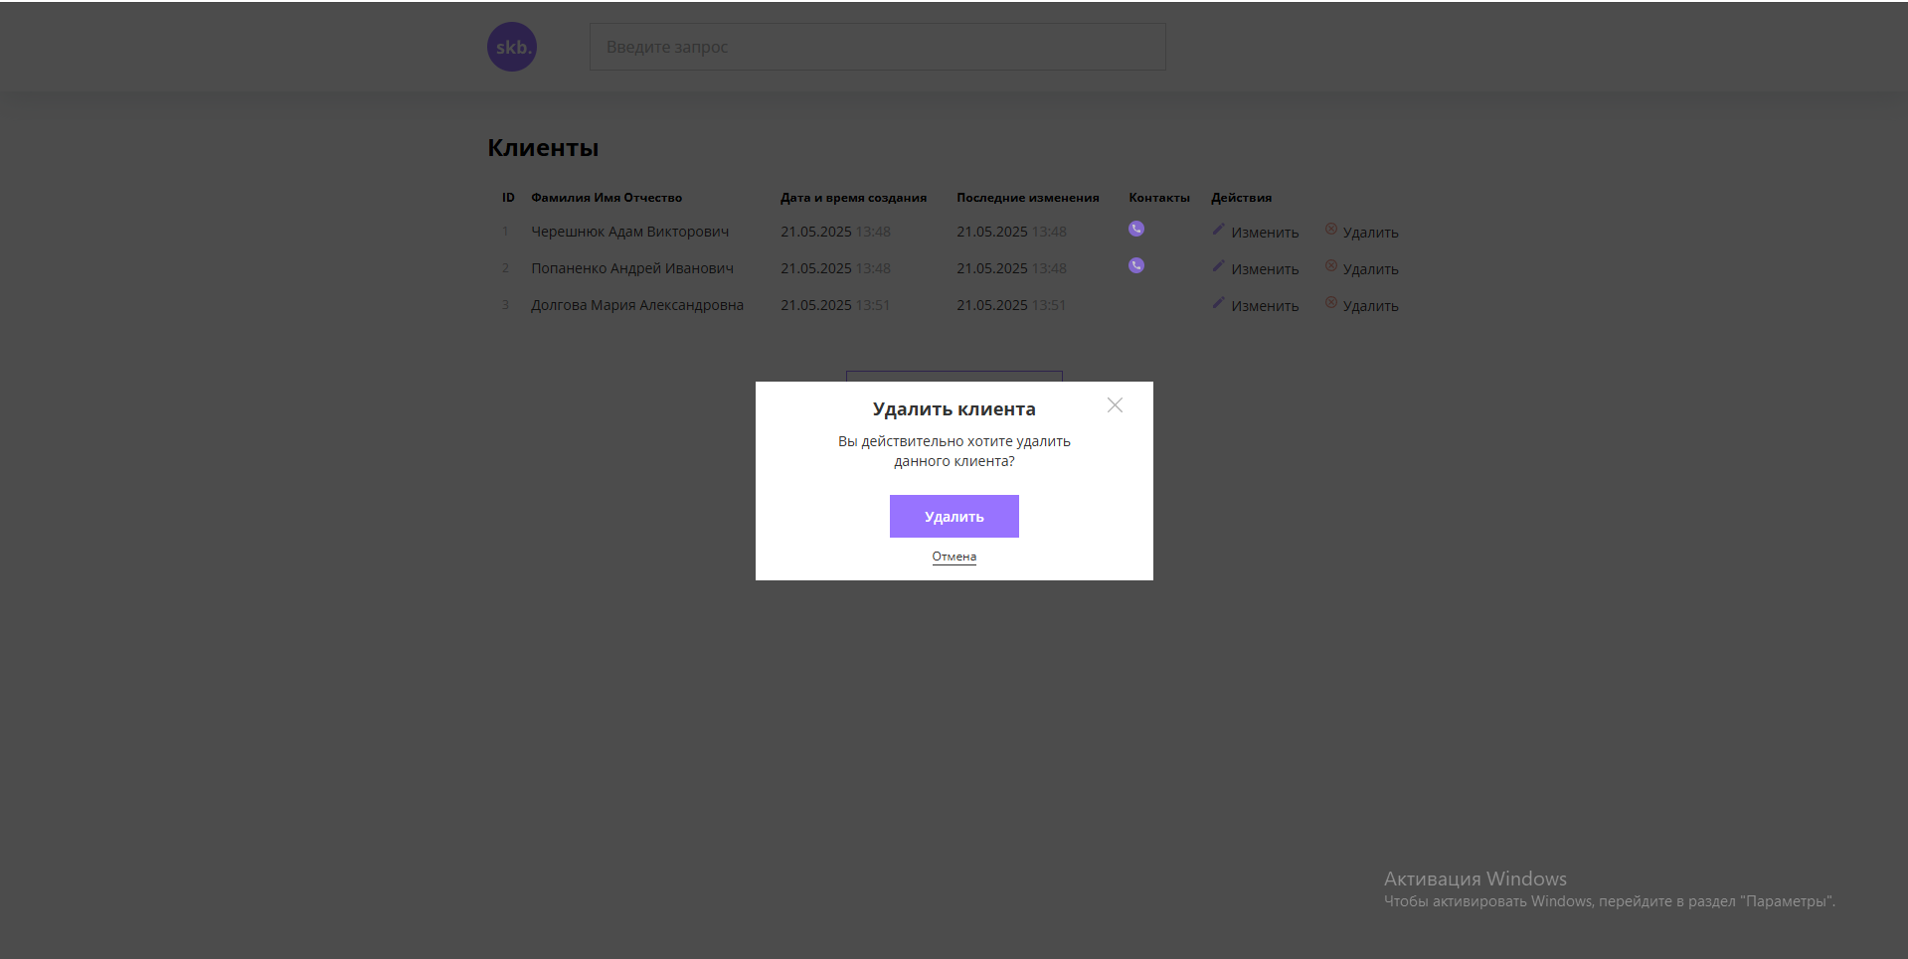Click phone contact icon for Черешнюк Адам

coord(1136,229)
